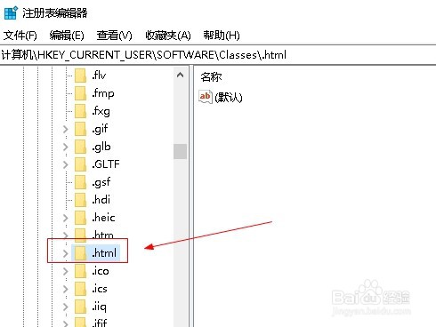Expand the .ico key
This screenshot has height=327, width=436.
(x=66, y=271)
